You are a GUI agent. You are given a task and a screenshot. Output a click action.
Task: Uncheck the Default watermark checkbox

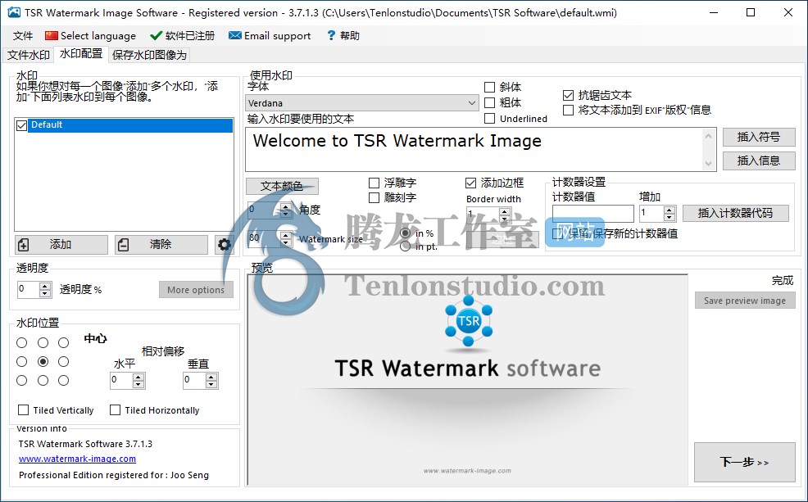click(x=21, y=125)
